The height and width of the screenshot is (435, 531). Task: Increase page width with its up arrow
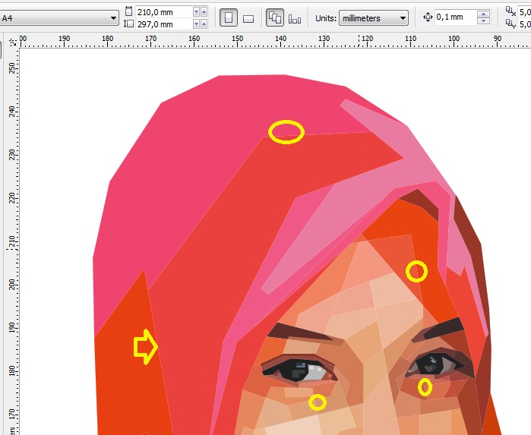pyautogui.click(x=204, y=12)
